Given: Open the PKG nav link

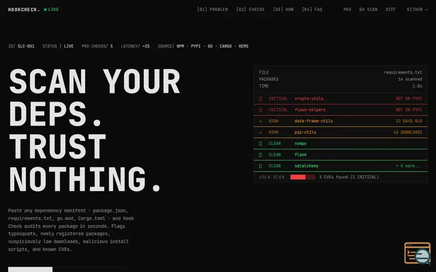Looking at the screenshot, I should (x=347, y=9).
